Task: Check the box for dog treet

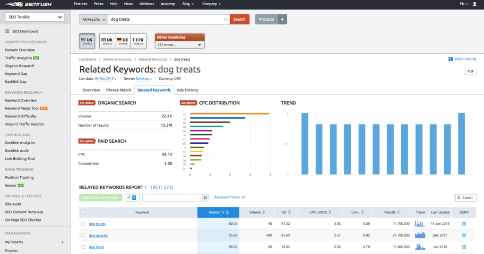Action: tap(83, 247)
